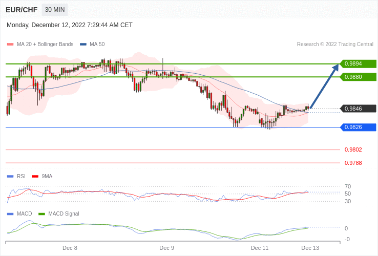
Task: Click the 0.9788 red support value
Action: pos(353,163)
